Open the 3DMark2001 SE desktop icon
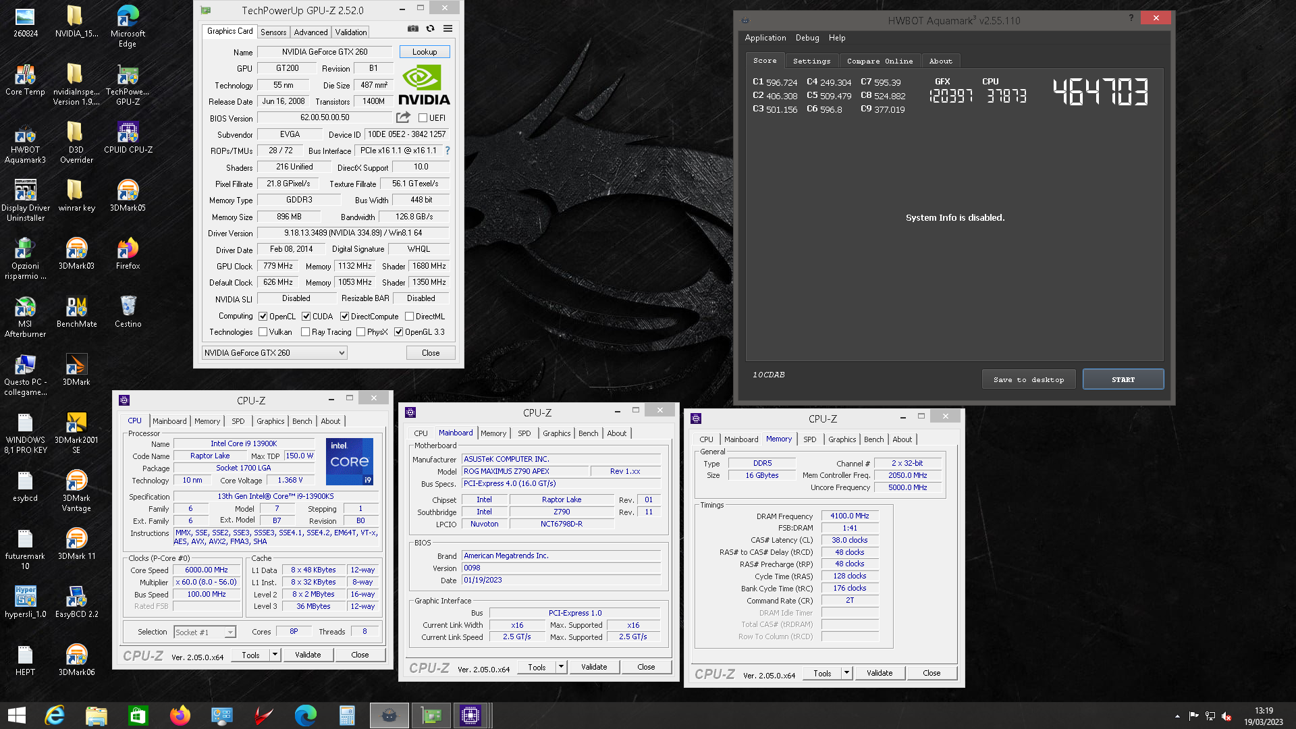This screenshot has height=729, width=1296. pos(76,434)
